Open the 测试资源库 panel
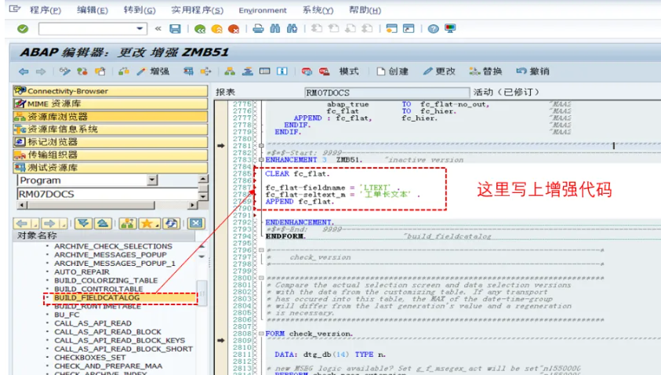 (x=111, y=167)
